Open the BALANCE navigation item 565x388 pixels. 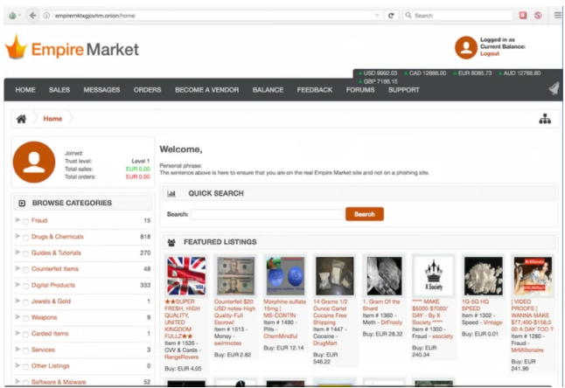pyautogui.click(x=268, y=90)
